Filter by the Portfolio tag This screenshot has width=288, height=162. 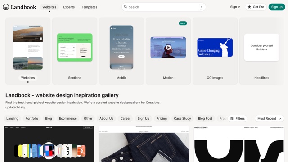click(32, 119)
